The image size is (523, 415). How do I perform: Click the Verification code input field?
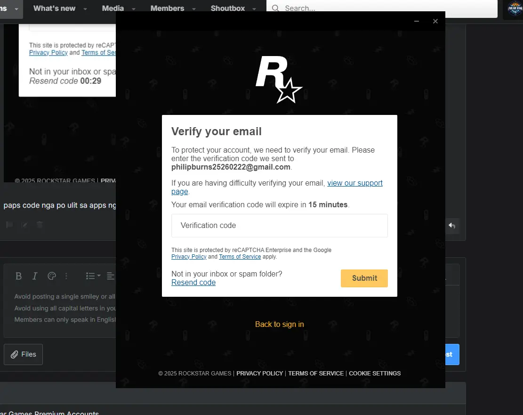[280, 226]
